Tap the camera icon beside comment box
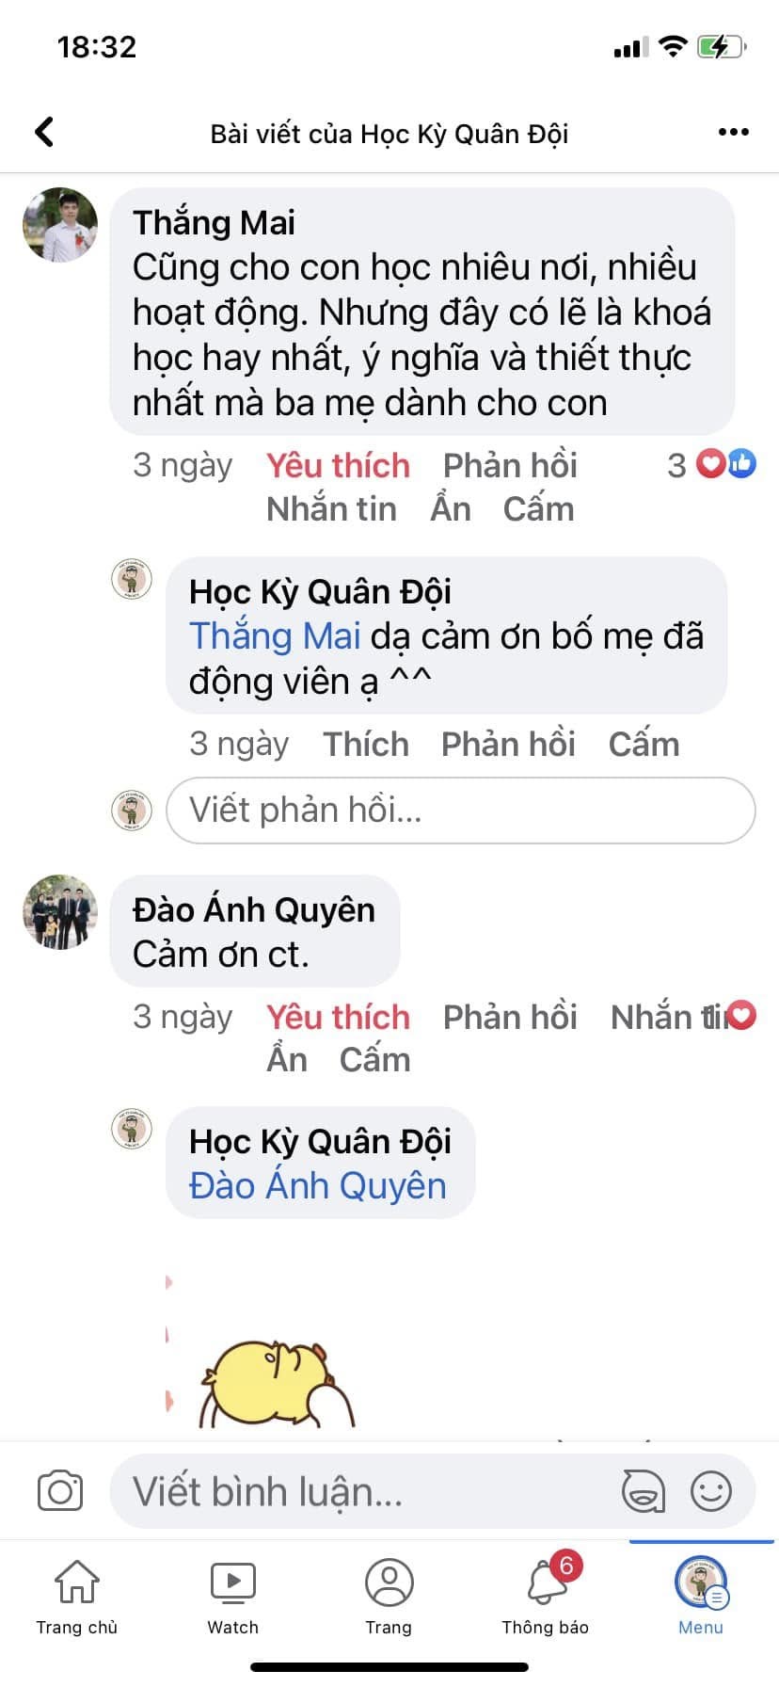 point(60,1491)
